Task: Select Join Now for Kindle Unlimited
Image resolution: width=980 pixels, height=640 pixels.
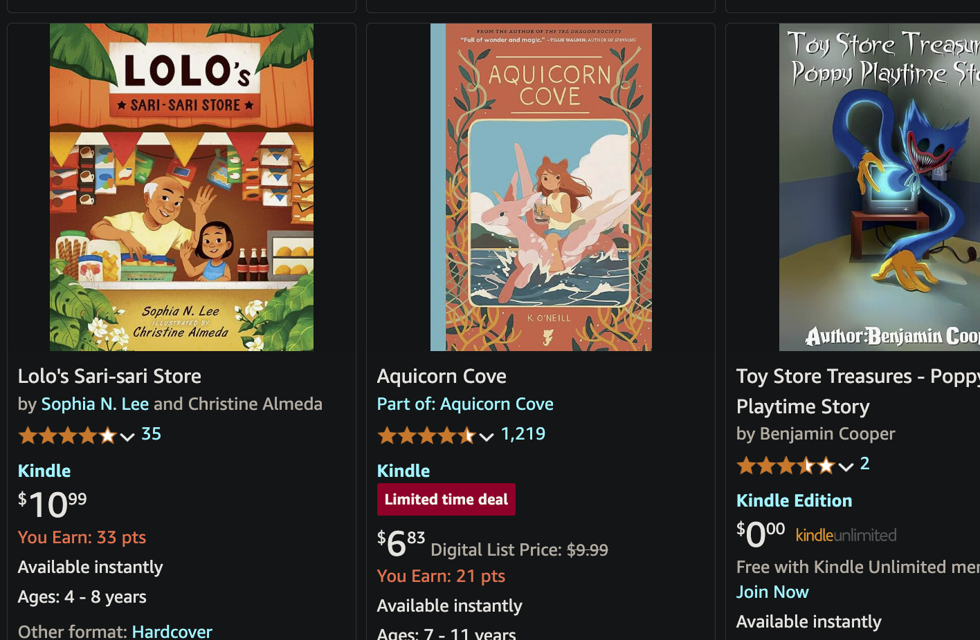Action: [x=772, y=592]
